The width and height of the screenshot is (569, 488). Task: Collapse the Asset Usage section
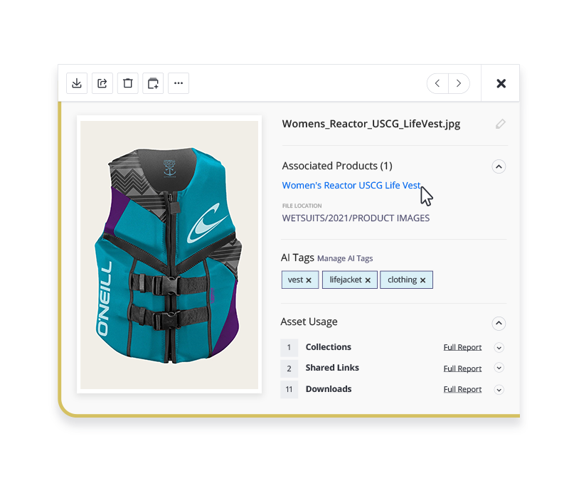[x=499, y=323]
